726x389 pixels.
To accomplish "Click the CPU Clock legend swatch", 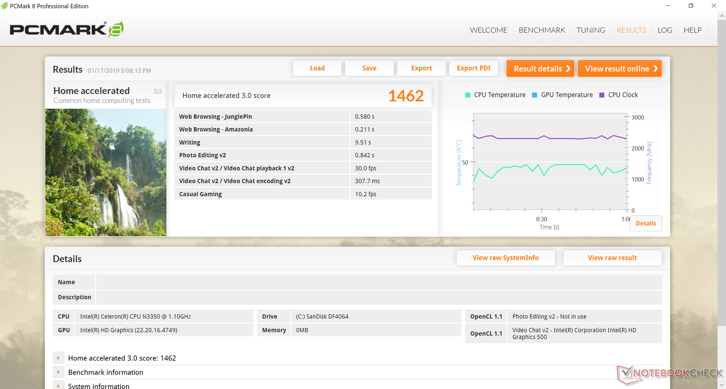I will pos(602,95).
